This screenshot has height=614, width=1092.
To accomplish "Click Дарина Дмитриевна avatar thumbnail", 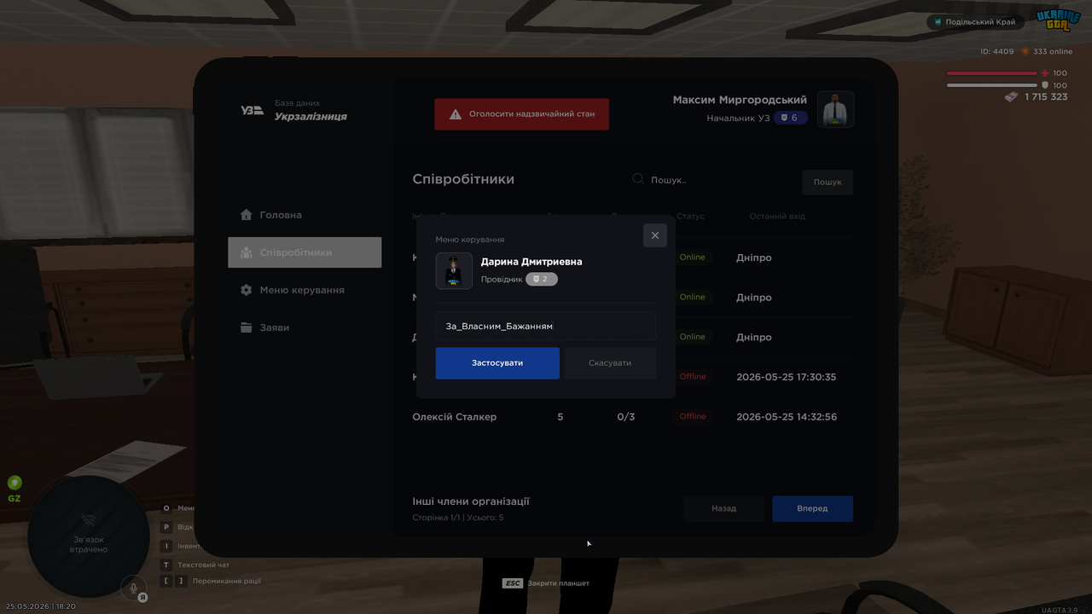I will [x=454, y=271].
